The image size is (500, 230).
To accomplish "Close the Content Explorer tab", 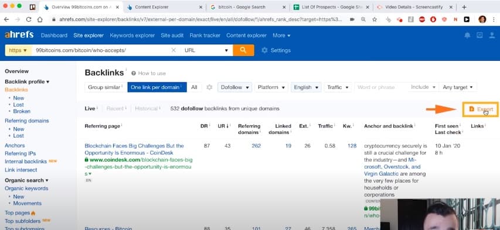I will [x=200, y=7].
